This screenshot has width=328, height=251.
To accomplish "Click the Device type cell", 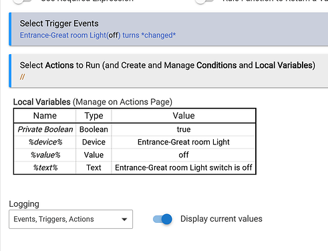I will pyautogui.click(x=94, y=142).
